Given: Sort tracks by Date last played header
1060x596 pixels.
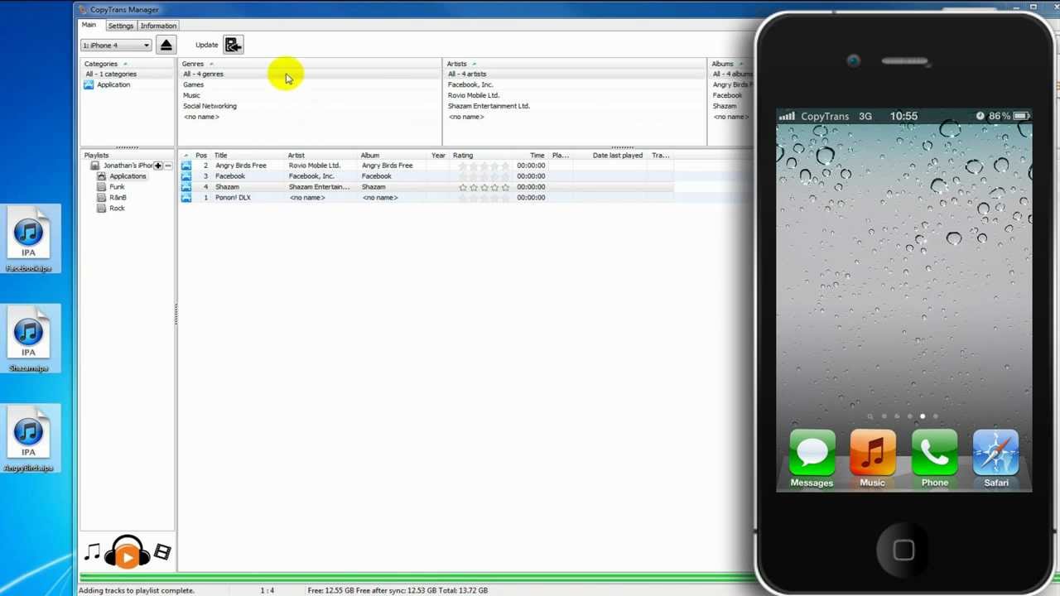Looking at the screenshot, I should [618, 156].
